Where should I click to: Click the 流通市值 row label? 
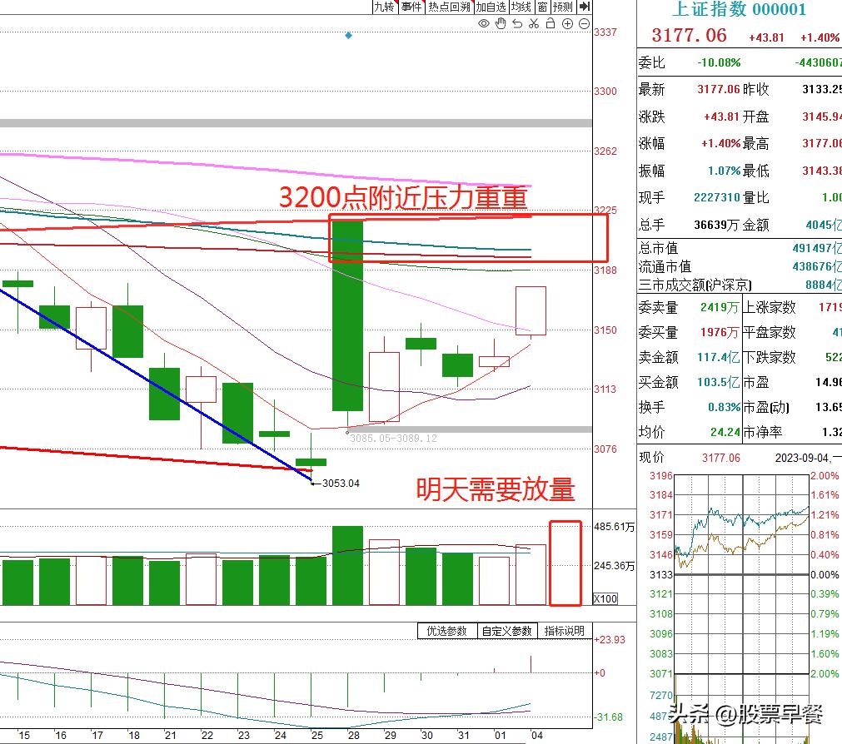pyautogui.click(x=665, y=266)
